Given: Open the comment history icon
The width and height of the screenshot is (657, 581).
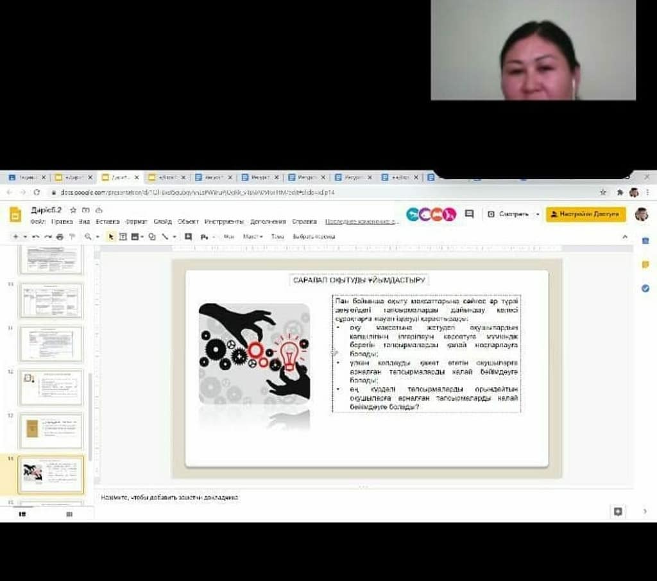Looking at the screenshot, I should click(469, 214).
